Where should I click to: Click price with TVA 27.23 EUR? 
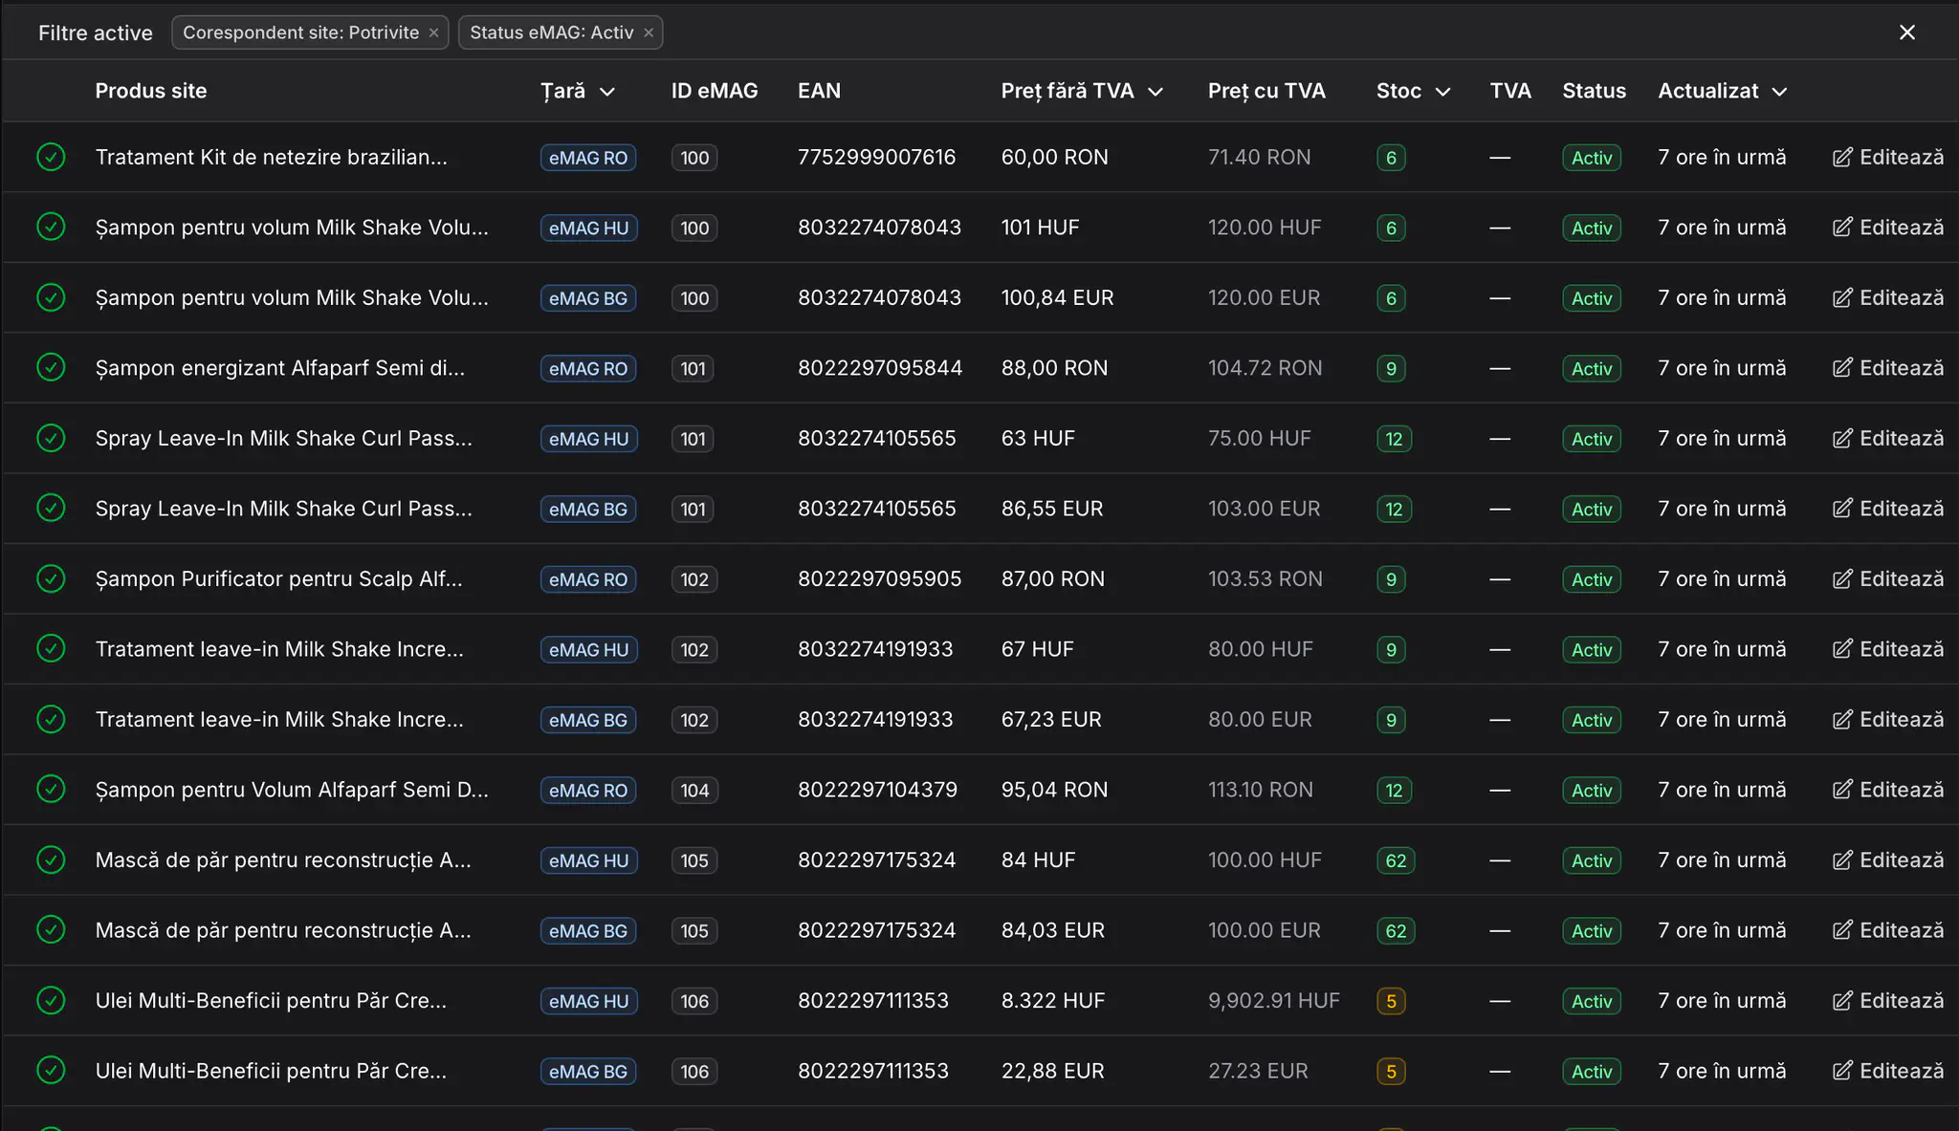point(1258,1071)
